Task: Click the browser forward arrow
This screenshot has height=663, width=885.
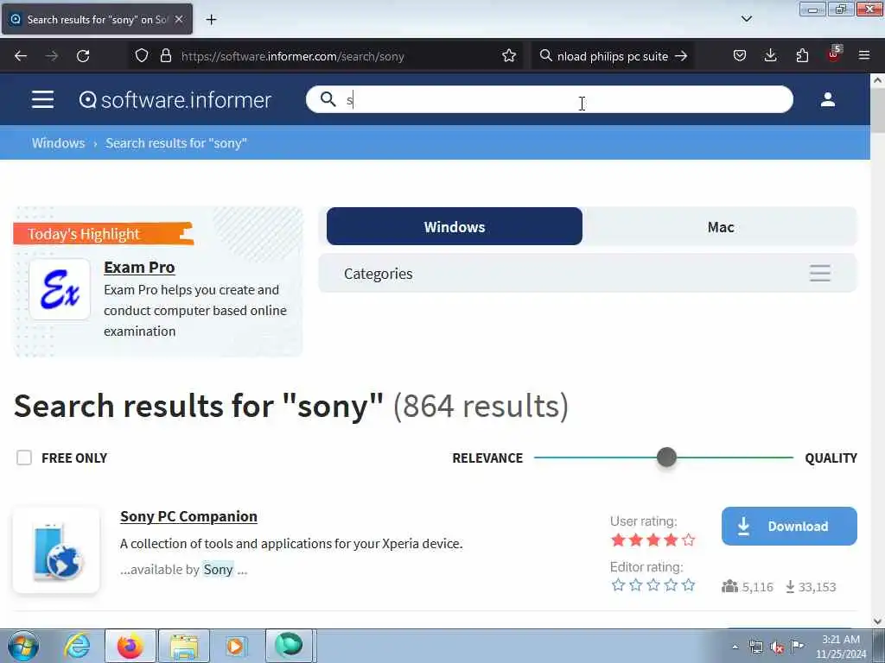Action: pyautogui.click(x=52, y=56)
